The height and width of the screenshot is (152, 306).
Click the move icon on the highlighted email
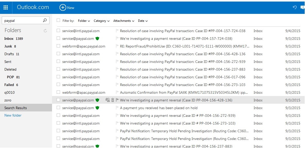coord(108,100)
